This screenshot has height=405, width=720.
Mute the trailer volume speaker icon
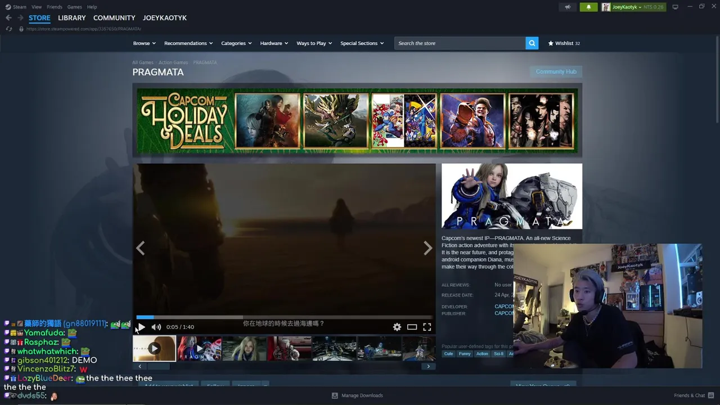[x=156, y=327]
